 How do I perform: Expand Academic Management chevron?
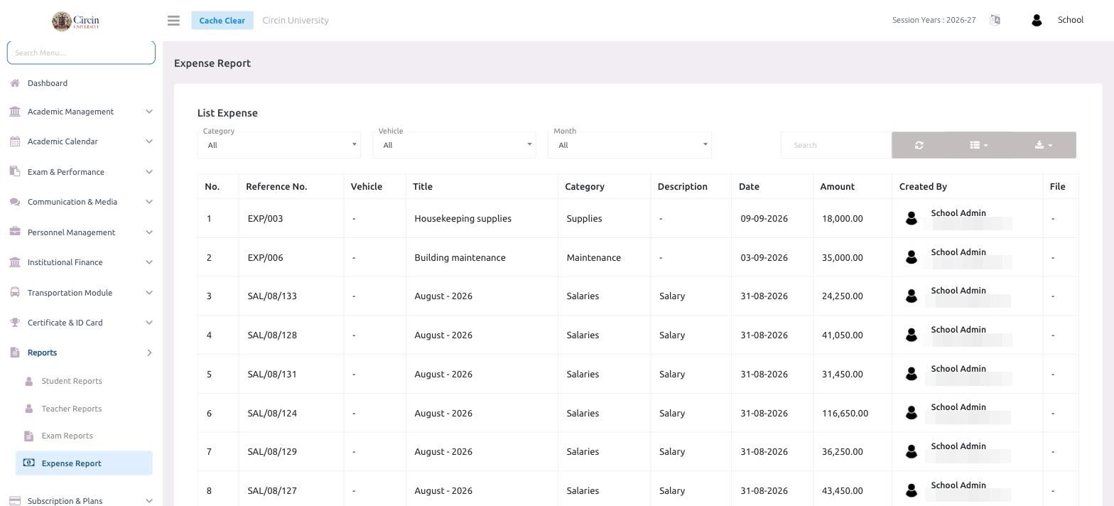[x=149, y=112]
